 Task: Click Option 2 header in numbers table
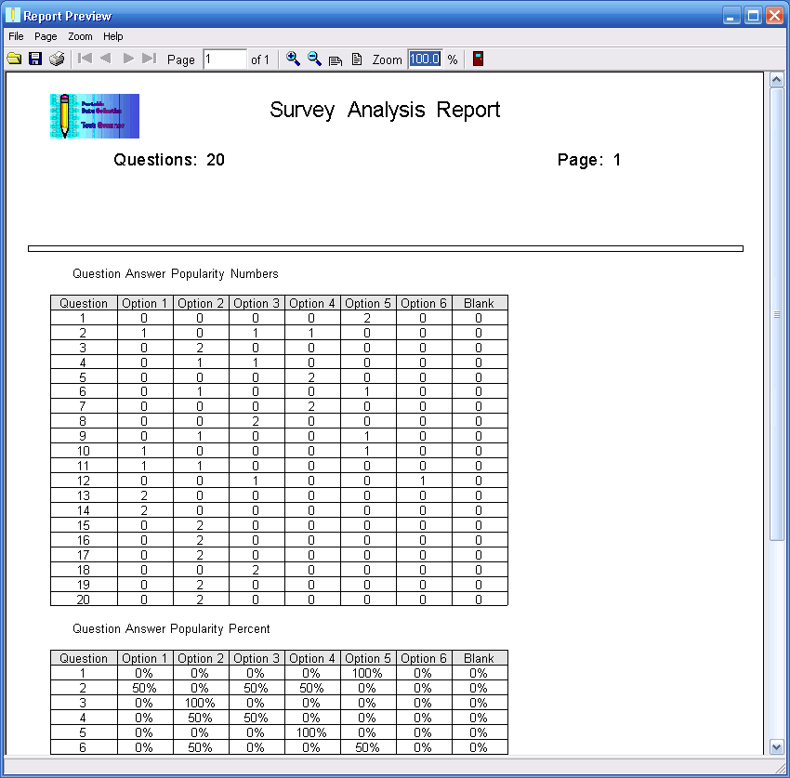pos(201,303)
